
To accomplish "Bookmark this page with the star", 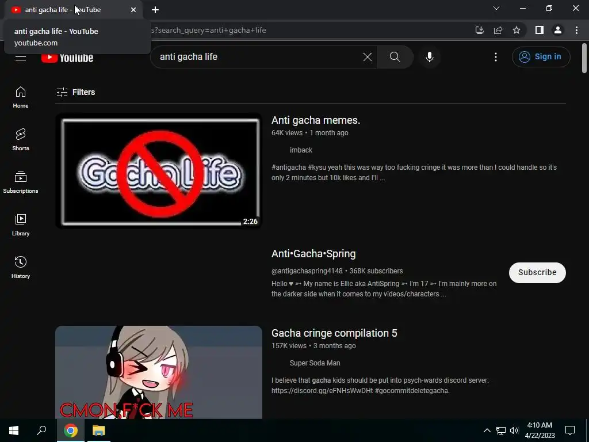I will tap(517, 30).
